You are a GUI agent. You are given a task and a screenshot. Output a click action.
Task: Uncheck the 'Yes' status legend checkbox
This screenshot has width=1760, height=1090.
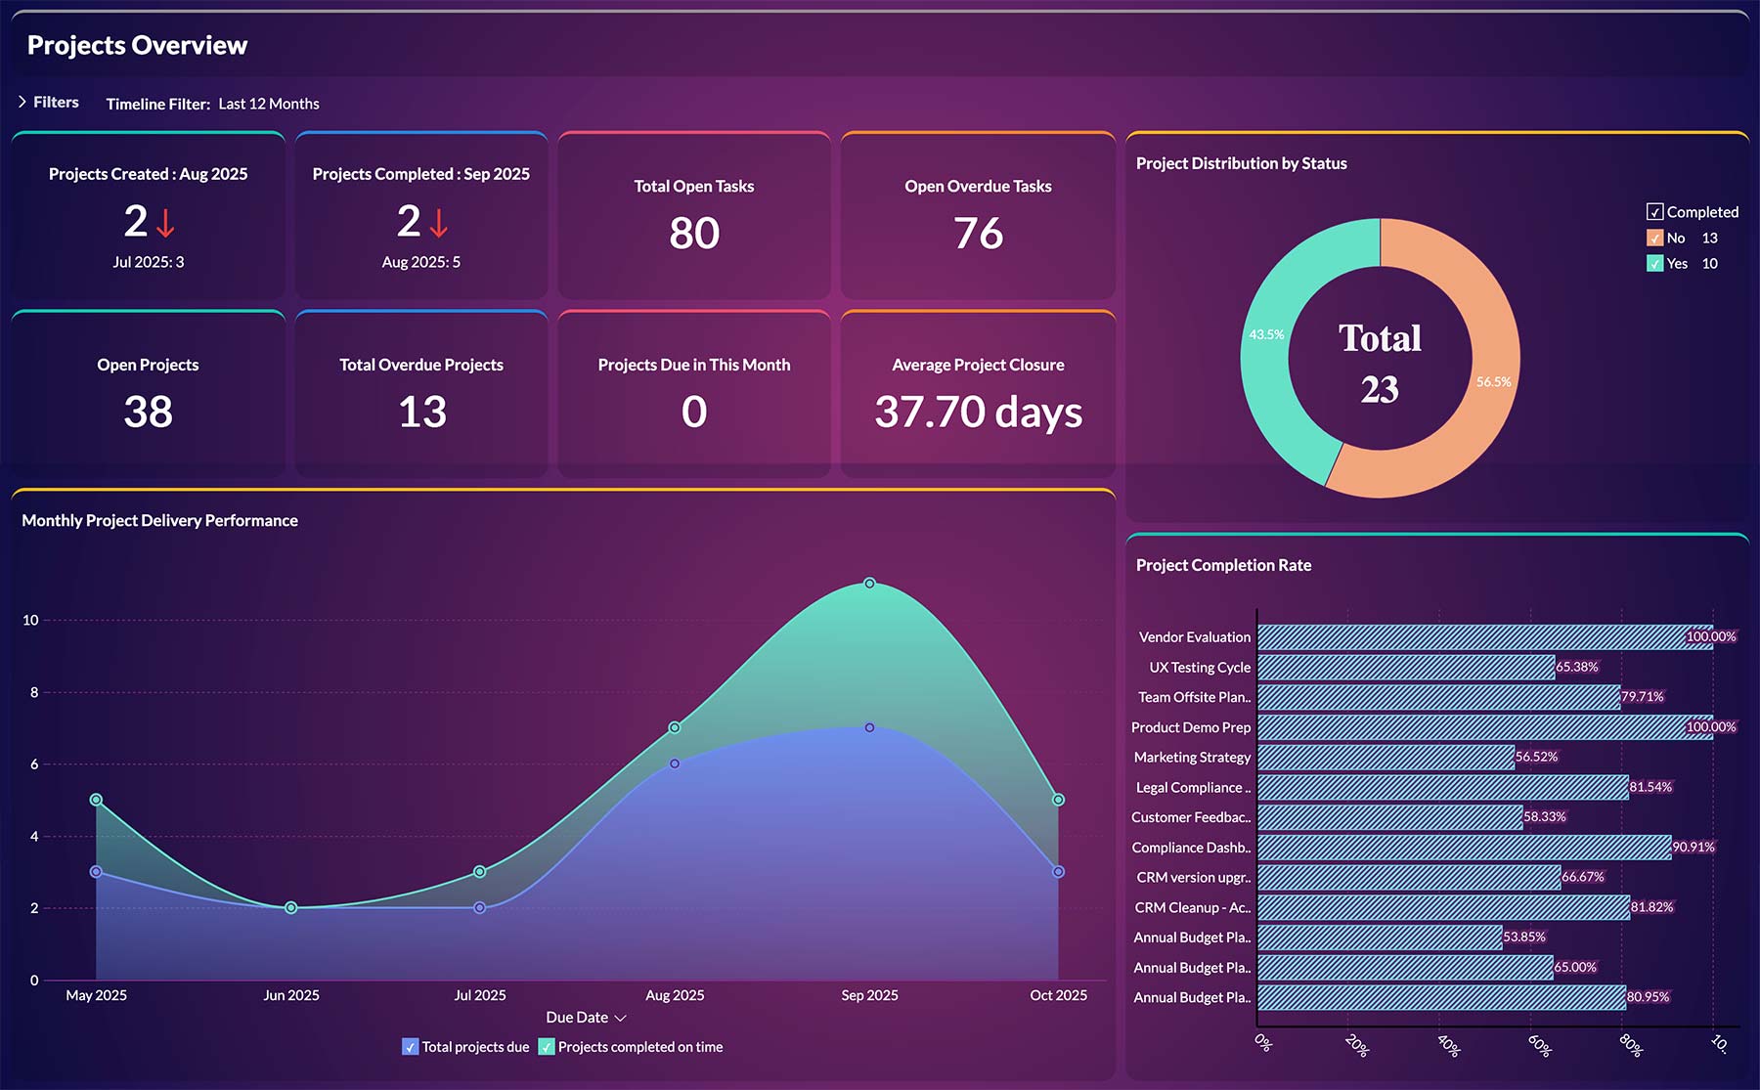(x=1654, y=263)
